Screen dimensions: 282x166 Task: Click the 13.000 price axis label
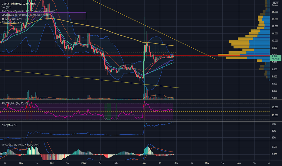275,19
